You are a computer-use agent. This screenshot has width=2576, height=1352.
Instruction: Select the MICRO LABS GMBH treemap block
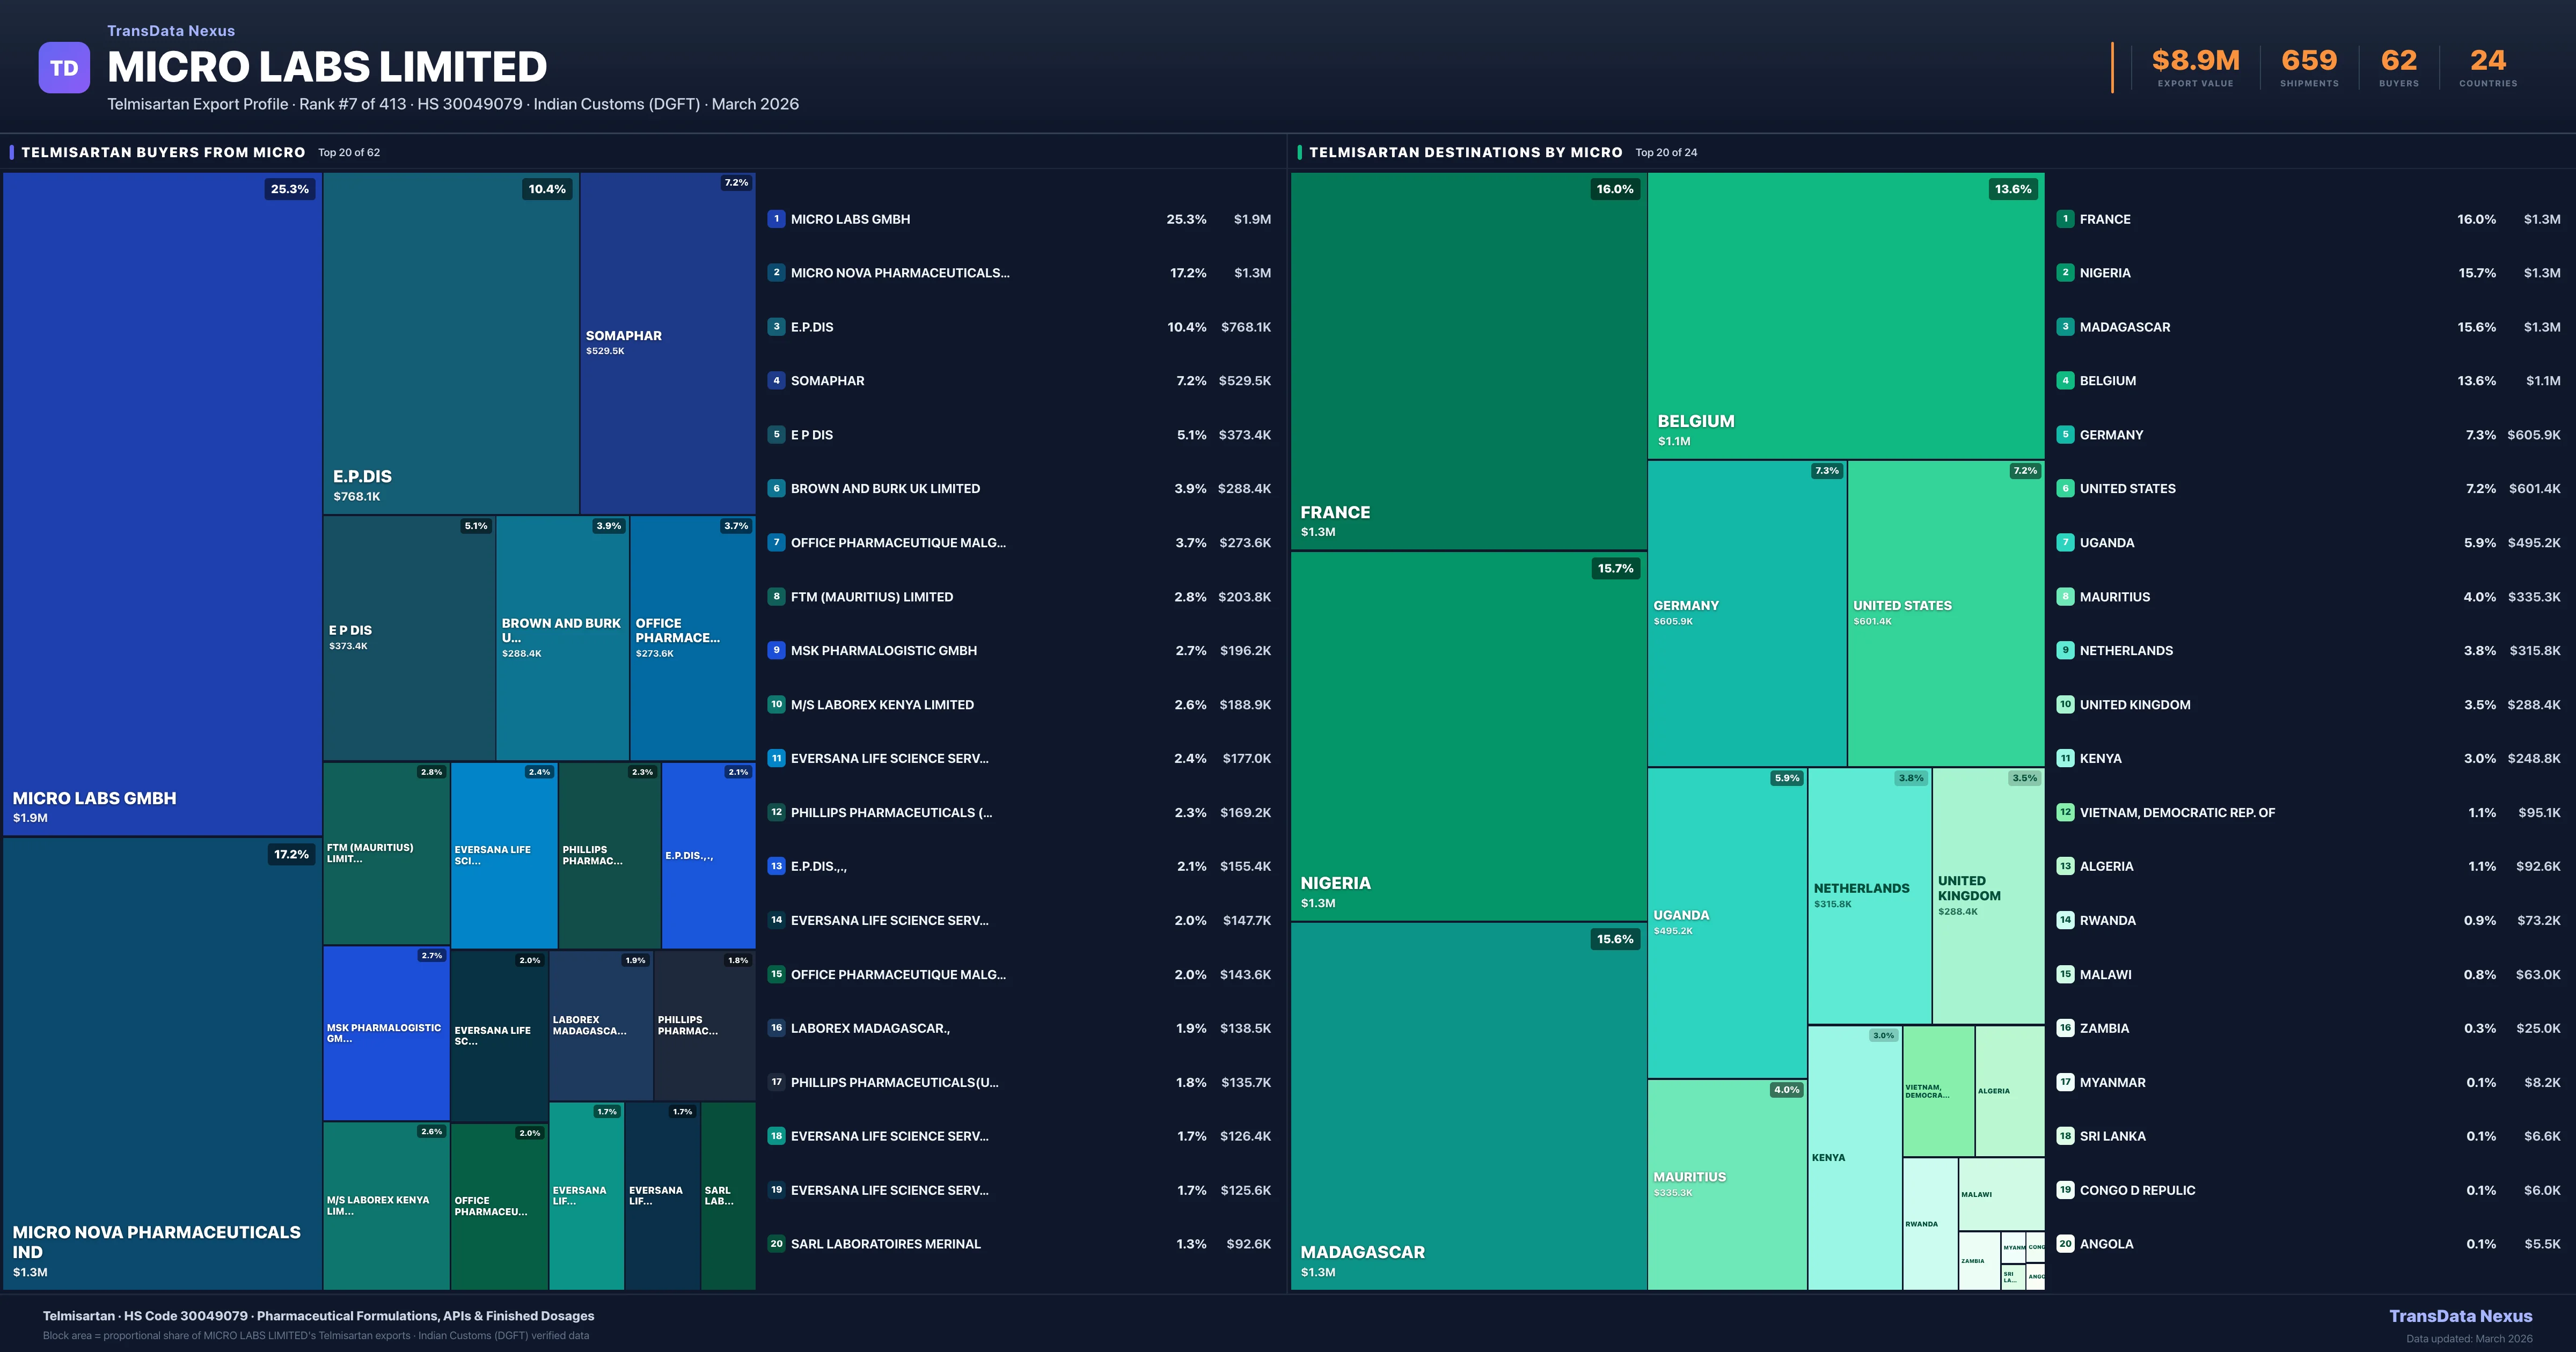pyautogui.click(x=162, y=500)
